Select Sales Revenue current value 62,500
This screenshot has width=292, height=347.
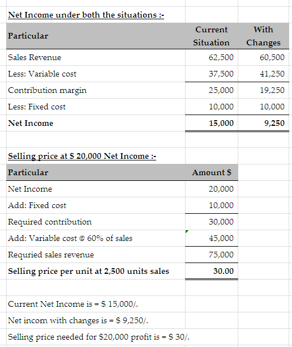tap(221, 57)
